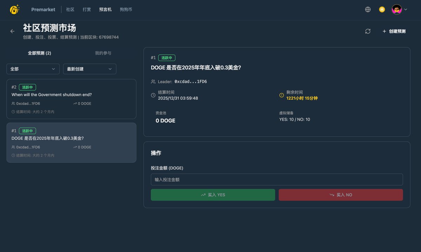Click the clock icon on card #2
The image size is (421, 252).
pyautogui.click(x=13, y=112)
